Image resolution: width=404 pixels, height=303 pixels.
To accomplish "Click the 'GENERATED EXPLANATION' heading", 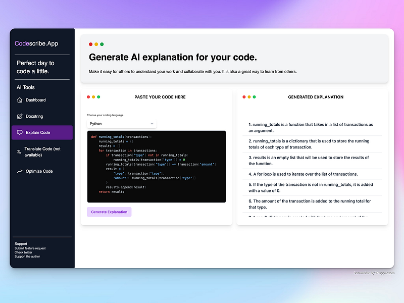I will click(316, 97).
